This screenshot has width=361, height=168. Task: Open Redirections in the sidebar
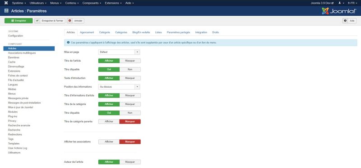[15, 135]
